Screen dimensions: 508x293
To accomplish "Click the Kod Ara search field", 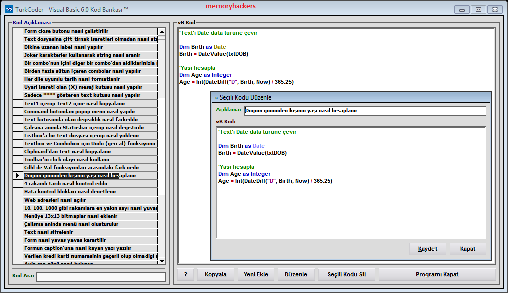I will coord(101,277).
